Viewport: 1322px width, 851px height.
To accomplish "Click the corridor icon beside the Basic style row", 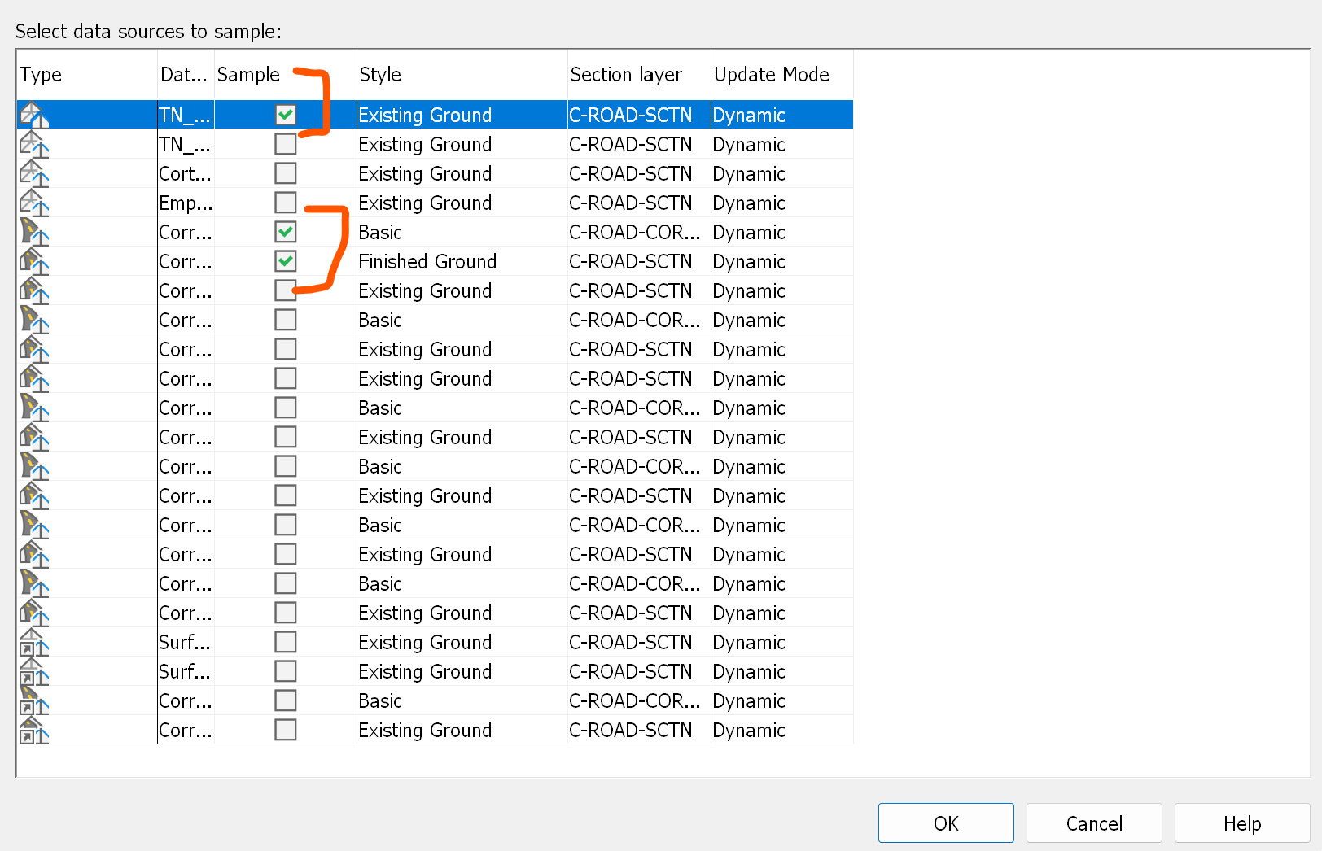I will tap(33, 232).
